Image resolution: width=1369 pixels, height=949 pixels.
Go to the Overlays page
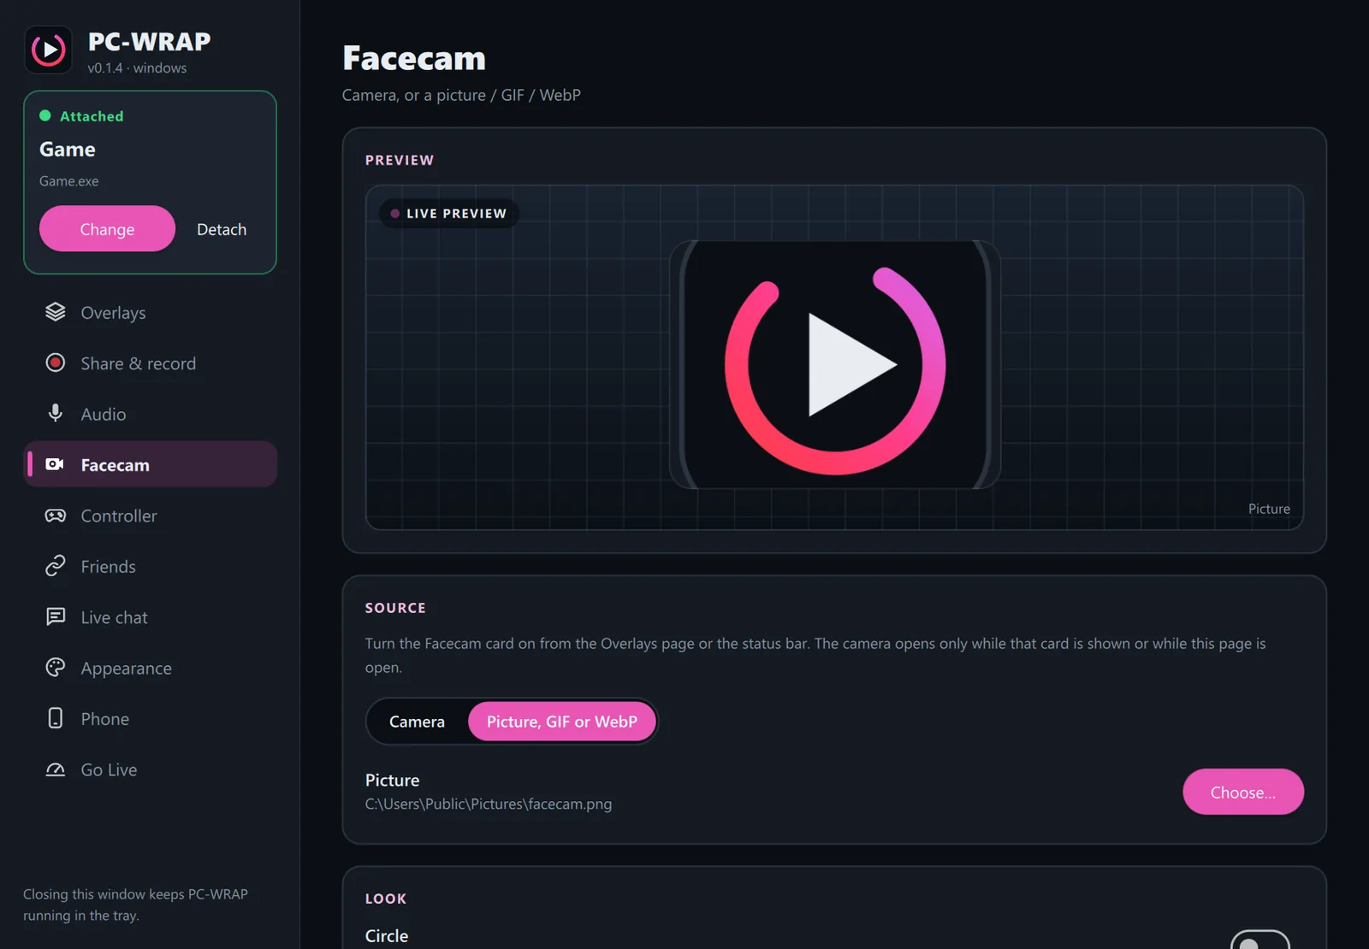pos(150,313)
